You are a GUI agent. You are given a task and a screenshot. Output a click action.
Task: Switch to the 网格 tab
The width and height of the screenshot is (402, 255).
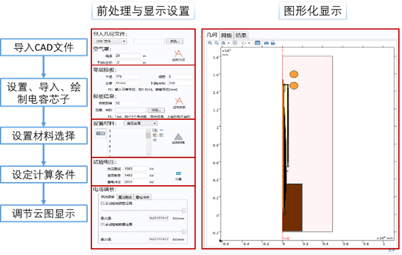pyautogui.click(x=225, y=35)
